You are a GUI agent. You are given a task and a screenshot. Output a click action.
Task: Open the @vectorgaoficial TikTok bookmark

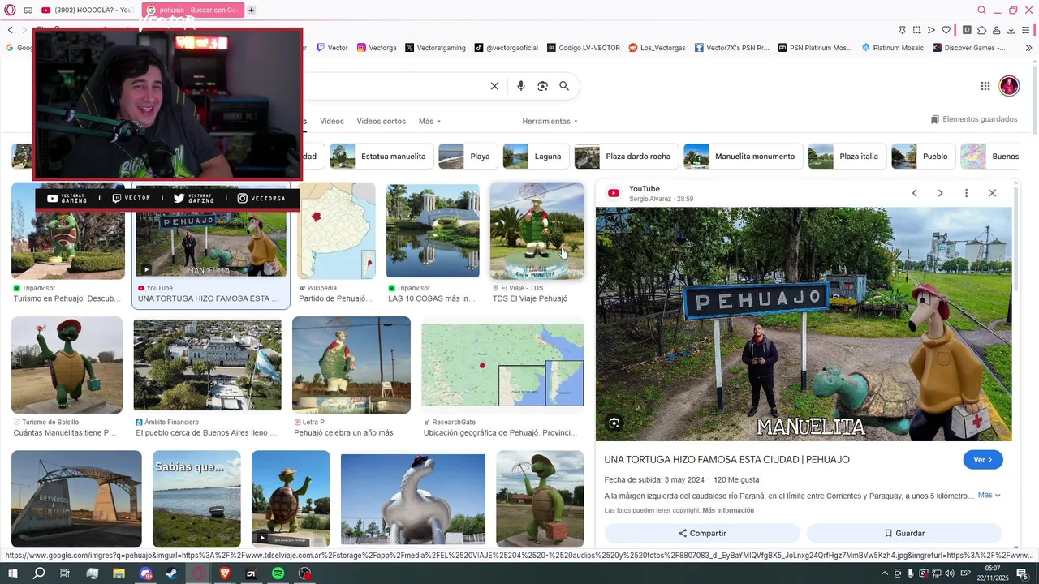(507, 48)
